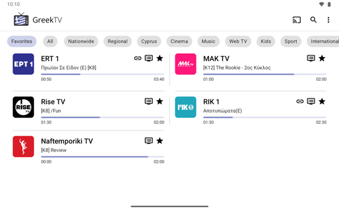
Task: Remove MAK TV favorite star
Action: 322,58
